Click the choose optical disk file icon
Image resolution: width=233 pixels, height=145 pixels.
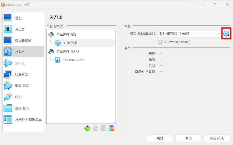[x=226, y=34]
